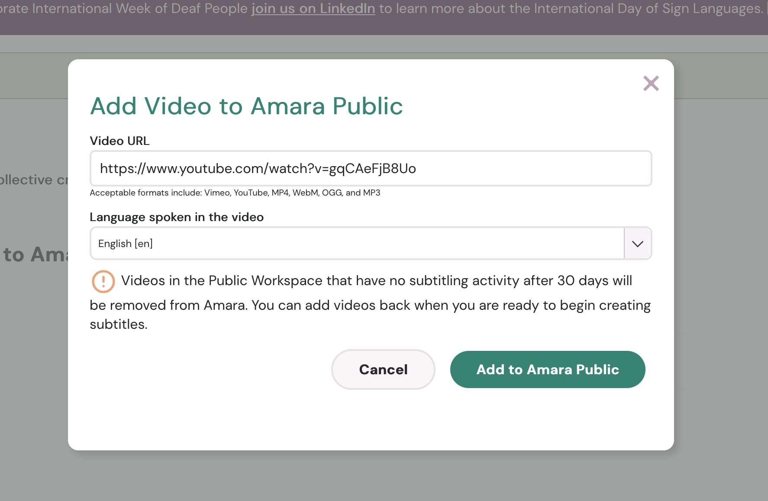Click the empty white area under Cancel
This screenshot has width=768, height=501.
[x=384, y=420]
